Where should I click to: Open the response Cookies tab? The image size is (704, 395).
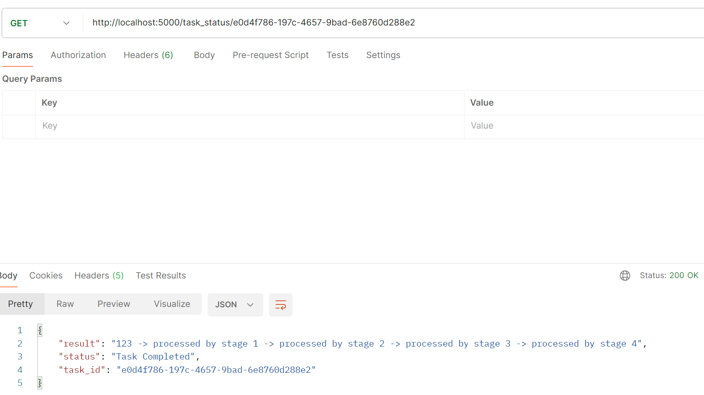[x=46, y=276]
